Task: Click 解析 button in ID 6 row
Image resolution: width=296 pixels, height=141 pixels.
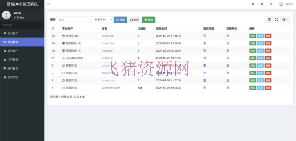Action: click(x=253, y=65)
